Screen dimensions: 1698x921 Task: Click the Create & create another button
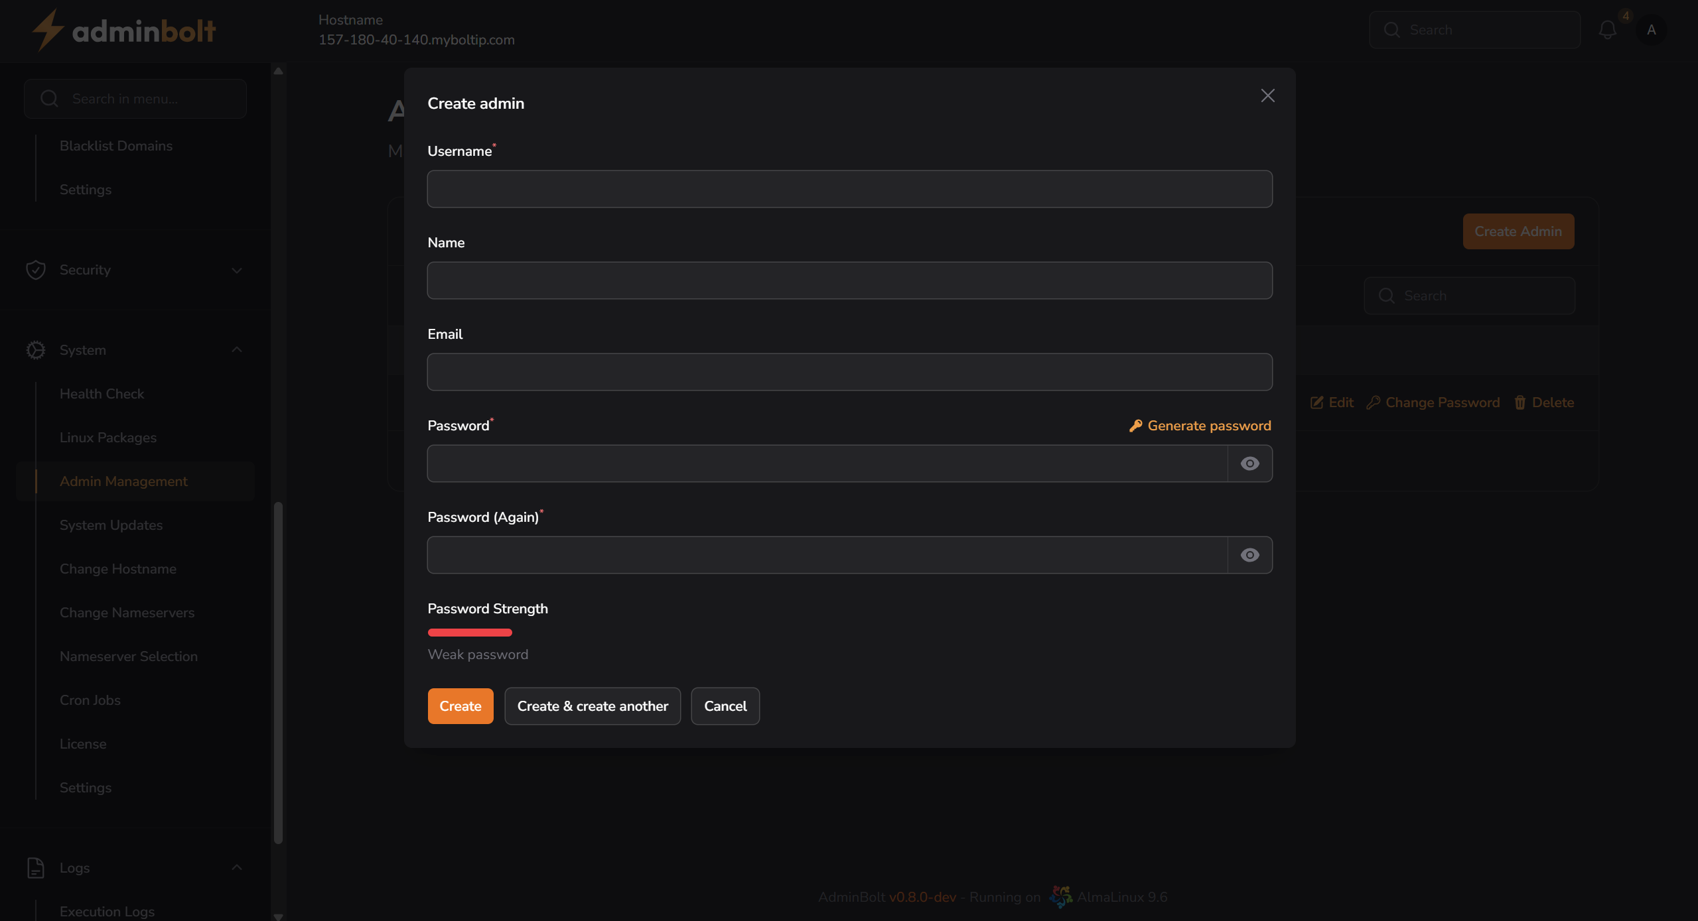(592, 706)
